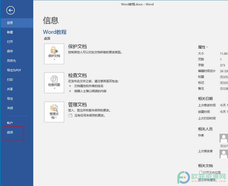Select the 导出为PDF menu item
This screenshot has height=186, width=228.
coord(16,70)
